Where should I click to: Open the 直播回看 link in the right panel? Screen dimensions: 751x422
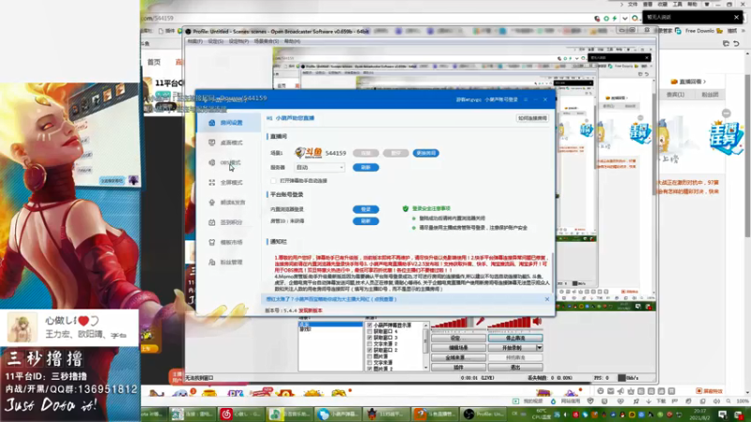[689, 82]
